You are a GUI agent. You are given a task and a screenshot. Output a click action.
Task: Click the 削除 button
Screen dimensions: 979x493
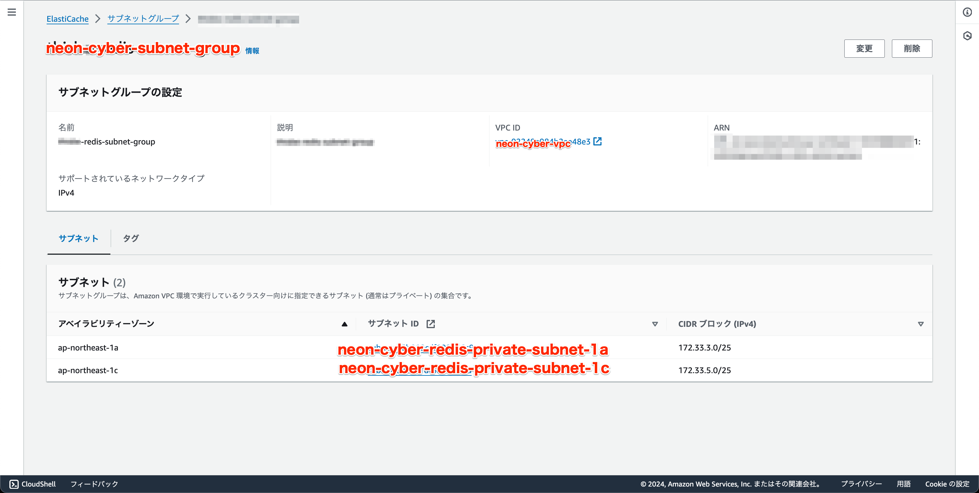[x=912, y=49]
